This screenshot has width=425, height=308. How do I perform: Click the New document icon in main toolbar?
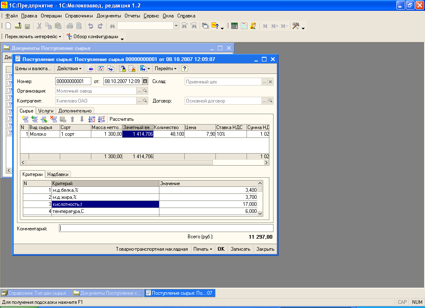pos(8,26)
